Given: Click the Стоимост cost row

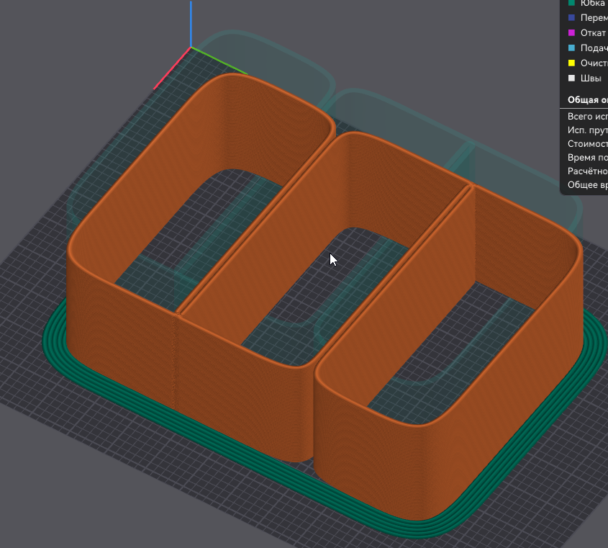Looking at the screenshot, I should [586, 143].
